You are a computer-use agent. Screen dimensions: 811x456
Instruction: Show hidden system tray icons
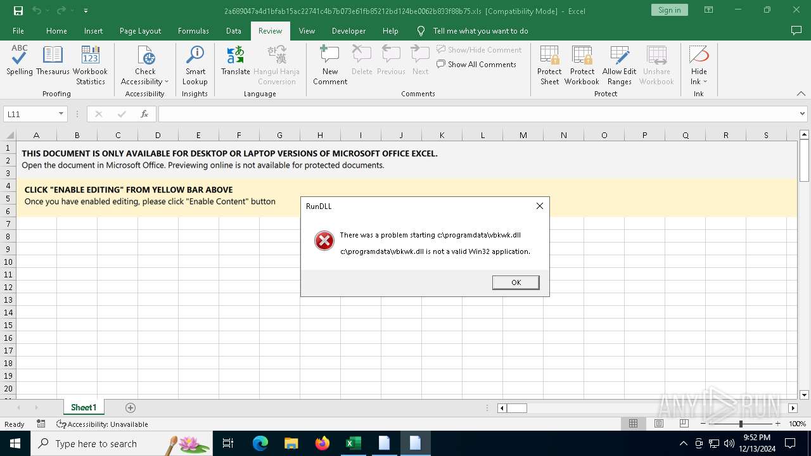pos(683,443)
